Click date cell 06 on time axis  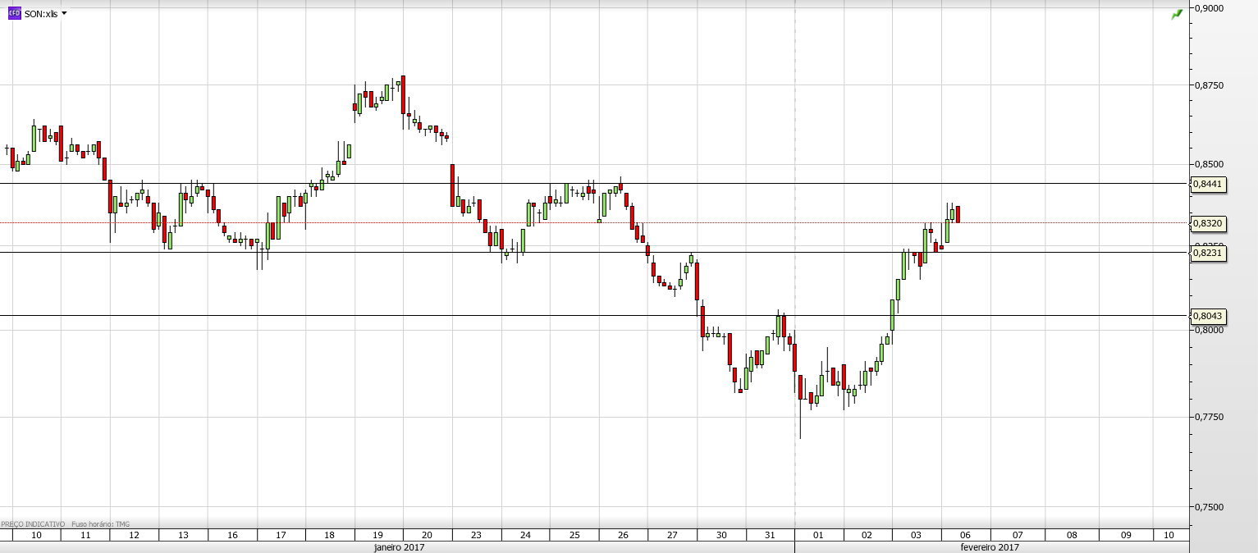click(966, 535)
